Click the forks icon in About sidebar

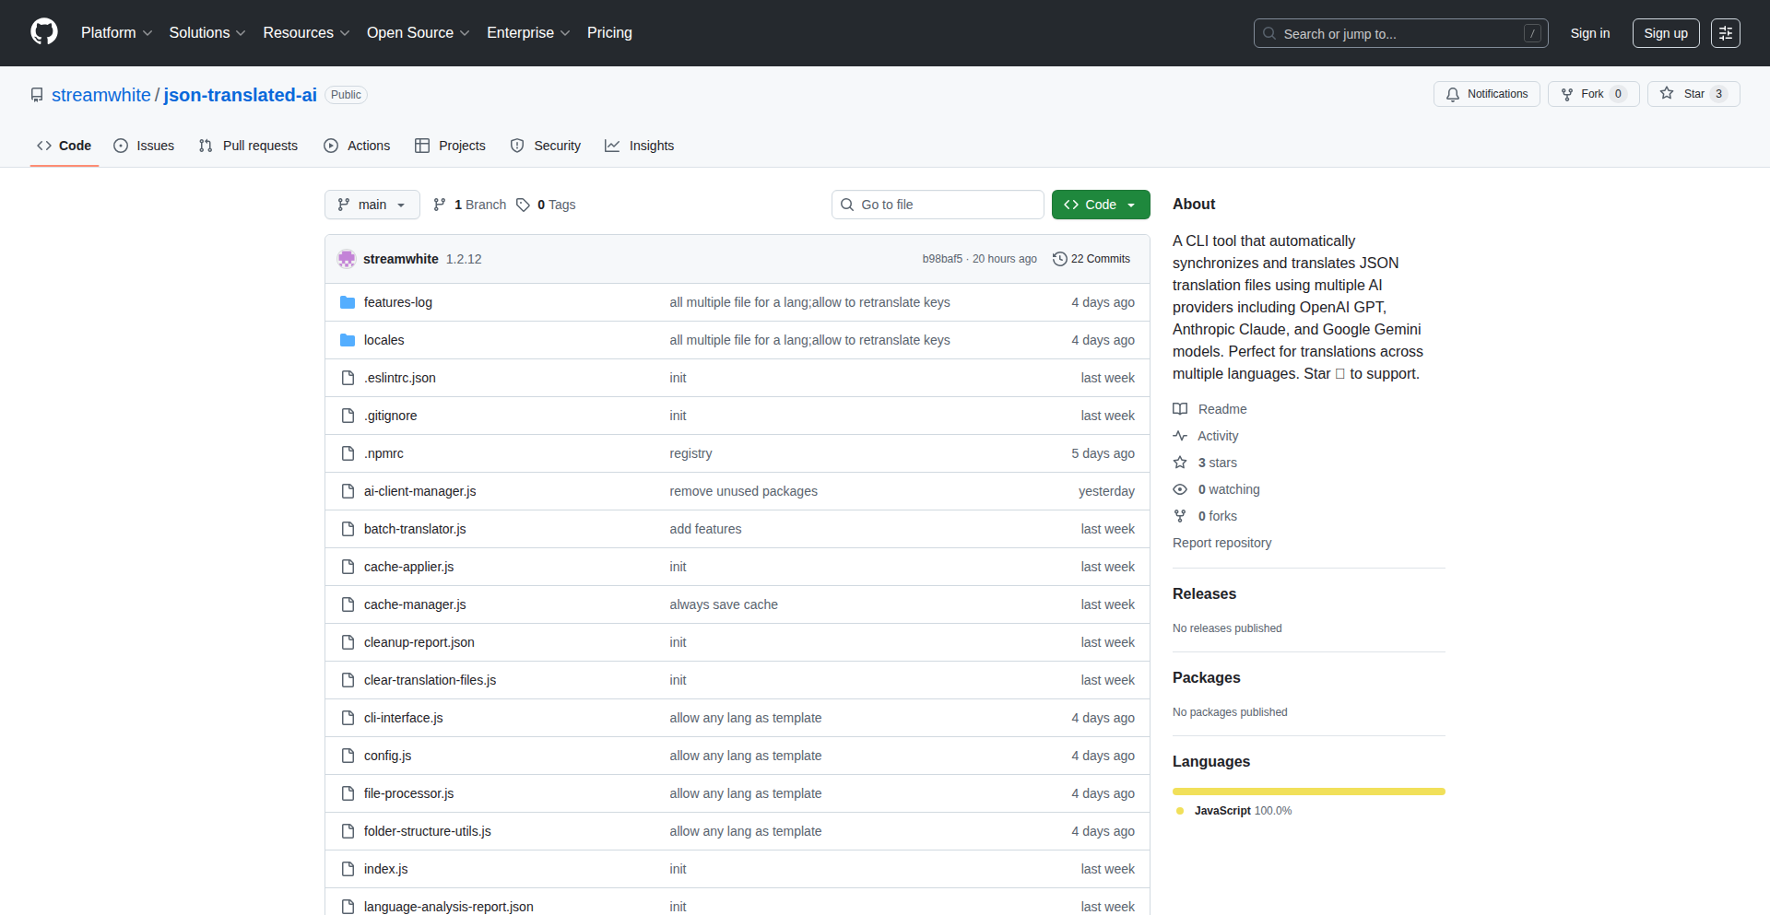[x=1180, y=516]
